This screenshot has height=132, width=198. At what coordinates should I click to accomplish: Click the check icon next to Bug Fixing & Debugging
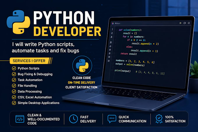tap(14, 74)
